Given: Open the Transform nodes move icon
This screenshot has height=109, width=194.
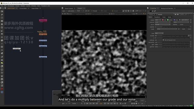Looking at the screenshot, I should pos(2,37).
